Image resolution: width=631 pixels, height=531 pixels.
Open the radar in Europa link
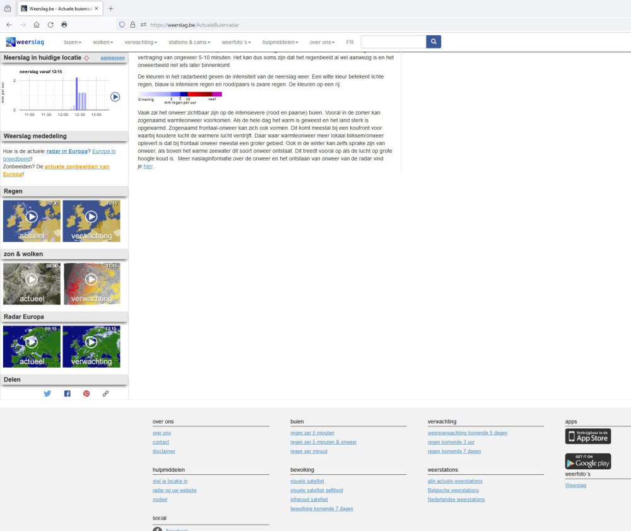point(67,151)
